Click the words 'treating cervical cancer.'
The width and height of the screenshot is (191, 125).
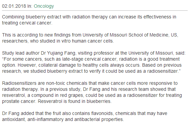27,23
